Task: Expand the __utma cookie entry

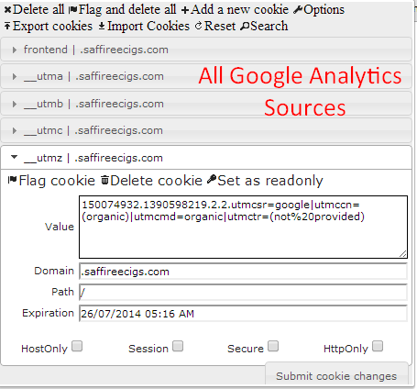Action: (x=206, y=76)
